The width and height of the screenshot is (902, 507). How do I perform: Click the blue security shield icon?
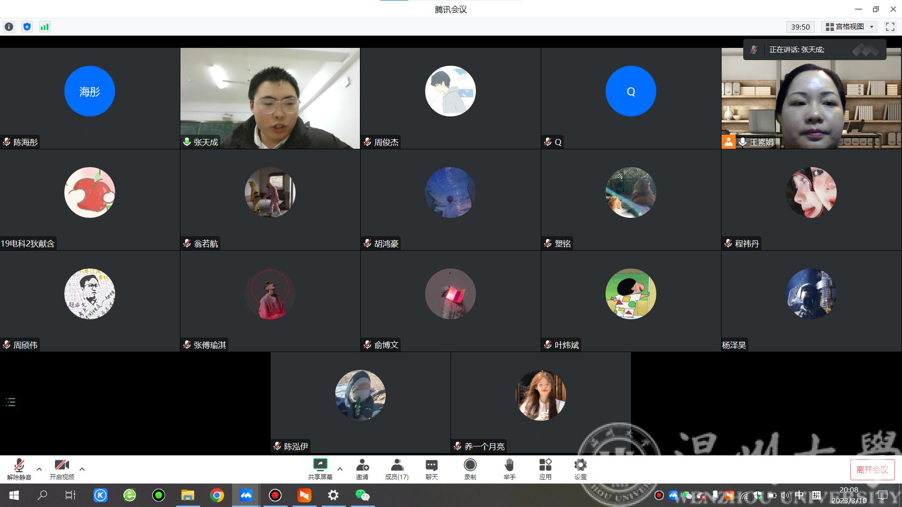(27, 27)
